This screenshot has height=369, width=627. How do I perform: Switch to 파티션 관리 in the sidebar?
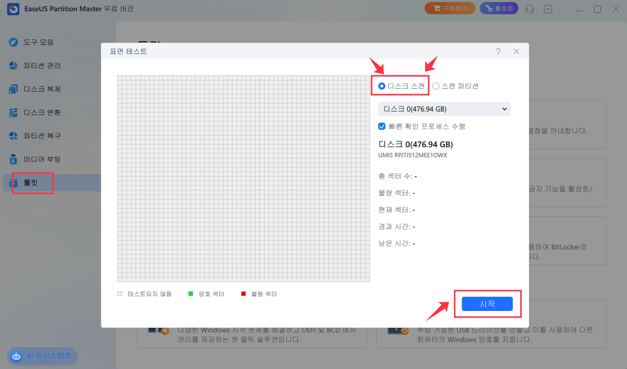(x=42, y=66)
